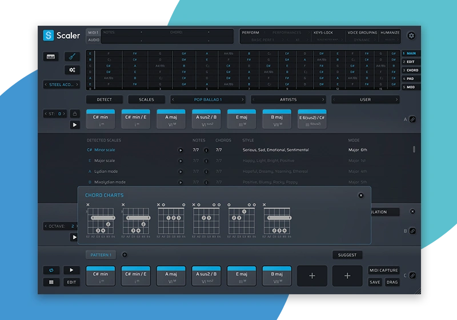Screen dimensions: 457x320
Task: Click the SCALES button
Action: [146, 99]
